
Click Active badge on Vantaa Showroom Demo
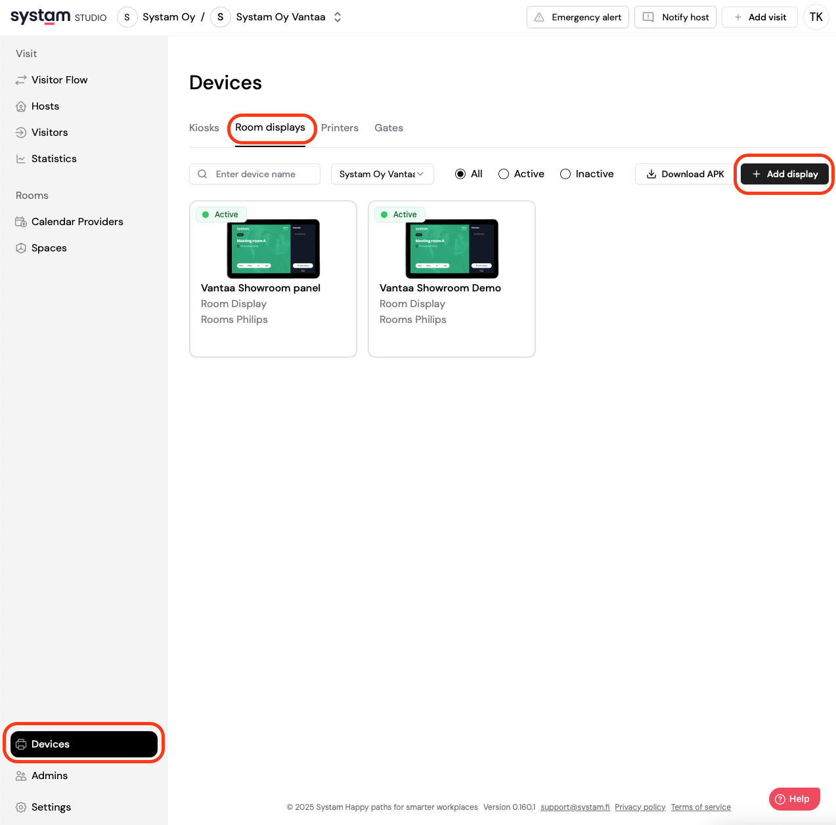coord(400,215)
